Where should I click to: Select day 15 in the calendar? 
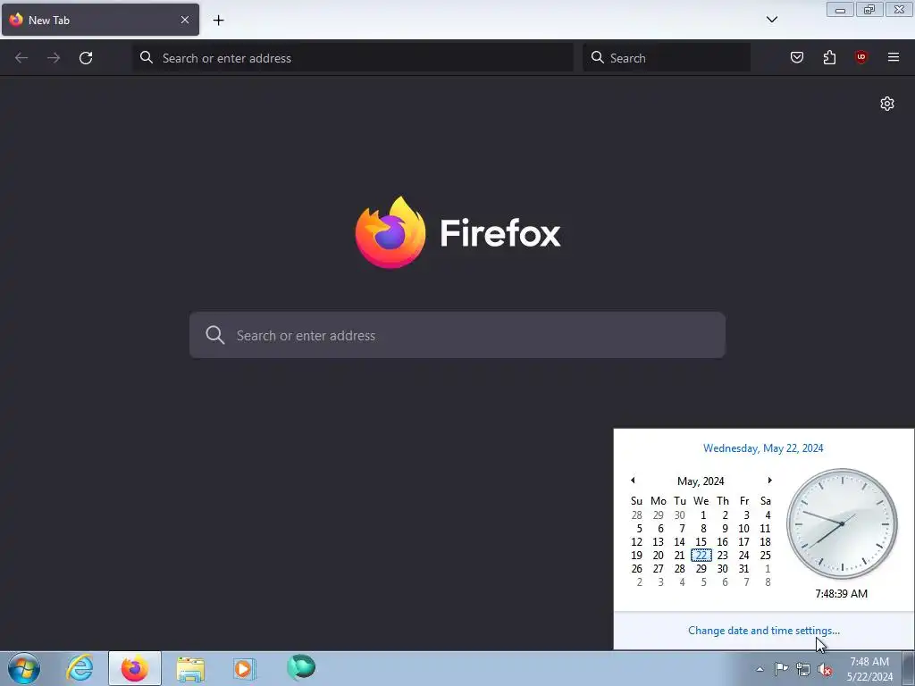[x=701, y=542]
